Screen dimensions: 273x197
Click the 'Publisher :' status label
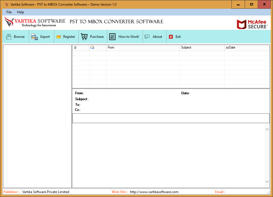click(12, 192)
